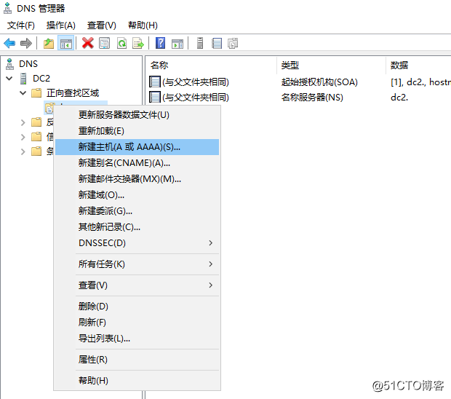This screenshot has height=399, width=451.
Task: Click the red Delete X toolbar icon
Action: tap(88, 43)
